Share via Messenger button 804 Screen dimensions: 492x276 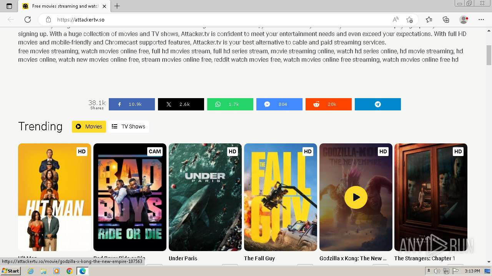[x=279, y=104]
